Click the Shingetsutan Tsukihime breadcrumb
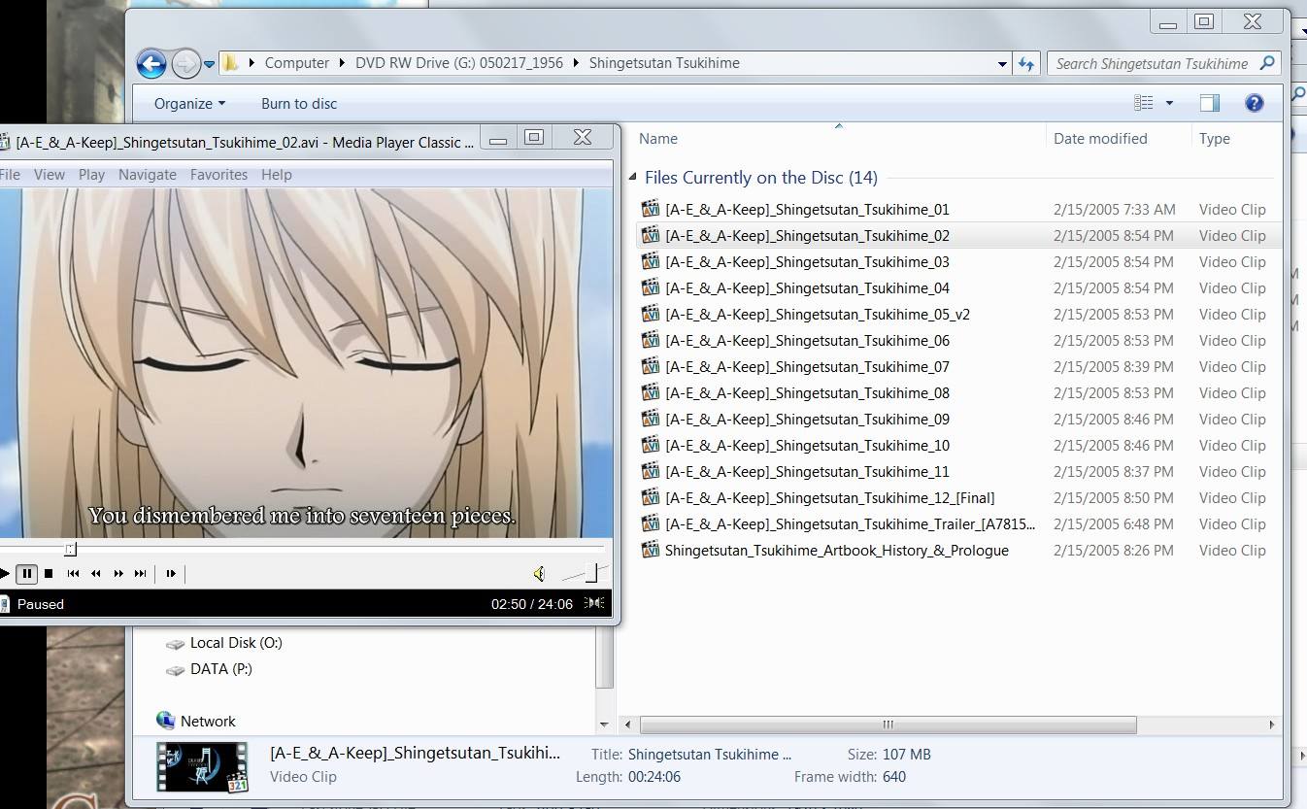Viewport: 1307px width, 809px height. [x=664, y=63]
